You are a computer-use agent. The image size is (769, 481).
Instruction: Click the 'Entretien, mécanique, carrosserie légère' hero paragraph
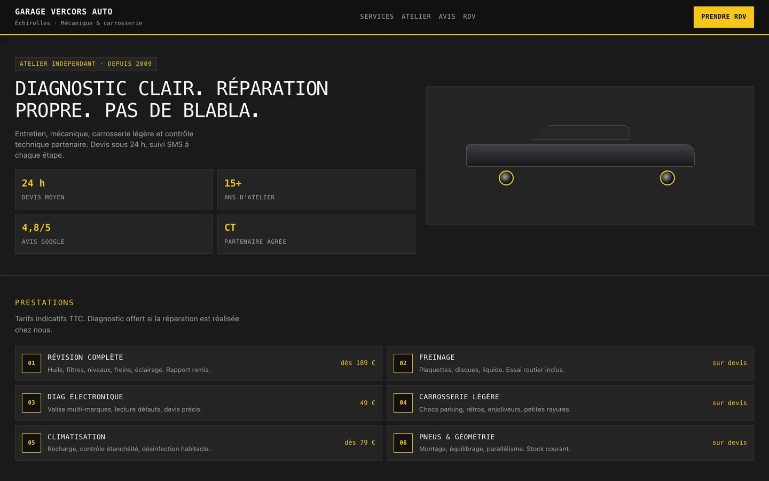pos(104,144)
